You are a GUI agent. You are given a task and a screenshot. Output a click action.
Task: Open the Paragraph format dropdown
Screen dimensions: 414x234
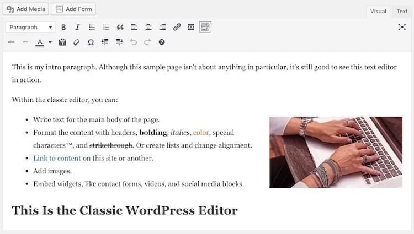30,27
